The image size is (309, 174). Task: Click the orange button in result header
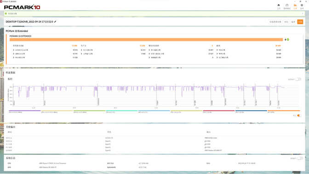(x=300, y=22)
